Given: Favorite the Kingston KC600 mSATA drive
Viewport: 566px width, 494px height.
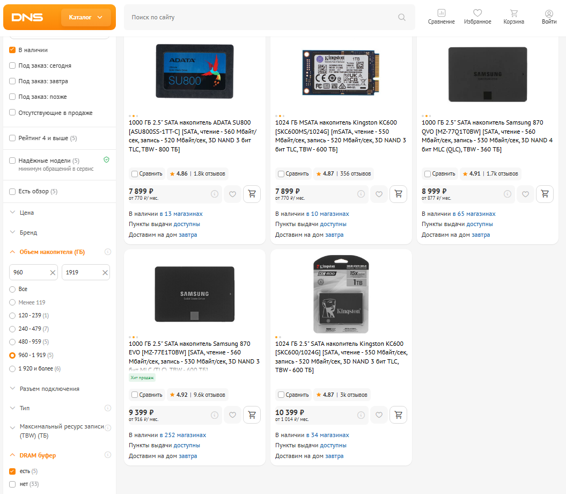Looking at the screenshot, I should click(379, 194).
